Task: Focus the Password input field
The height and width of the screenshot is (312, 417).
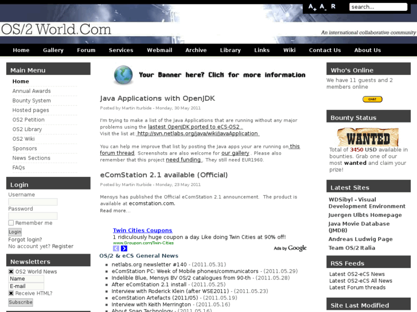Action: click(33, 216)
